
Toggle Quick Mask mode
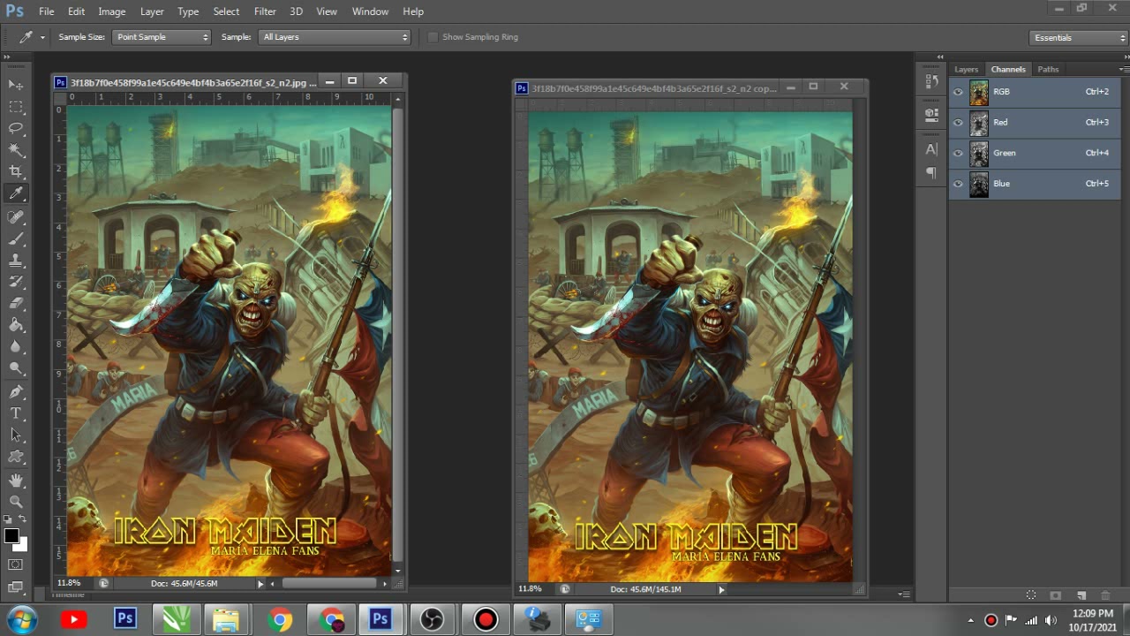click(x=16, y=564)
